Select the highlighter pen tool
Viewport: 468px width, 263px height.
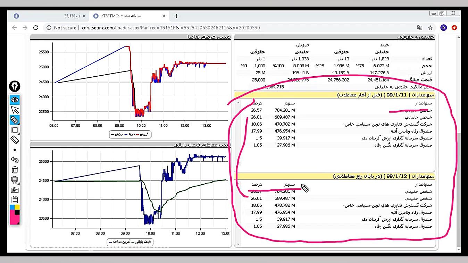click(15, 120)
